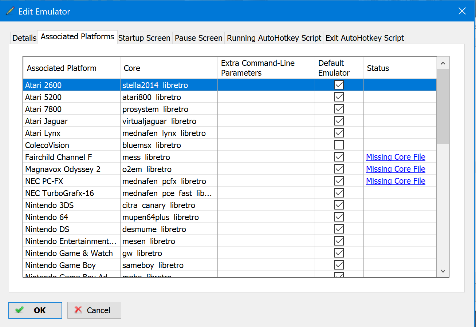Click the mess_libretro core cell

tap(169, 157)
